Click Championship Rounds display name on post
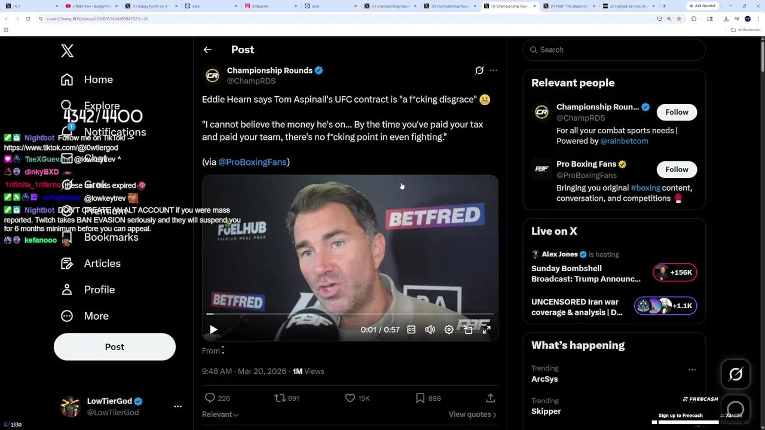Viewport: 765px width, 430px height. pos(270,70)
